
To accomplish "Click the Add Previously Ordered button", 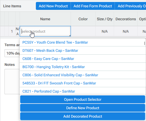I will [130, 6].
